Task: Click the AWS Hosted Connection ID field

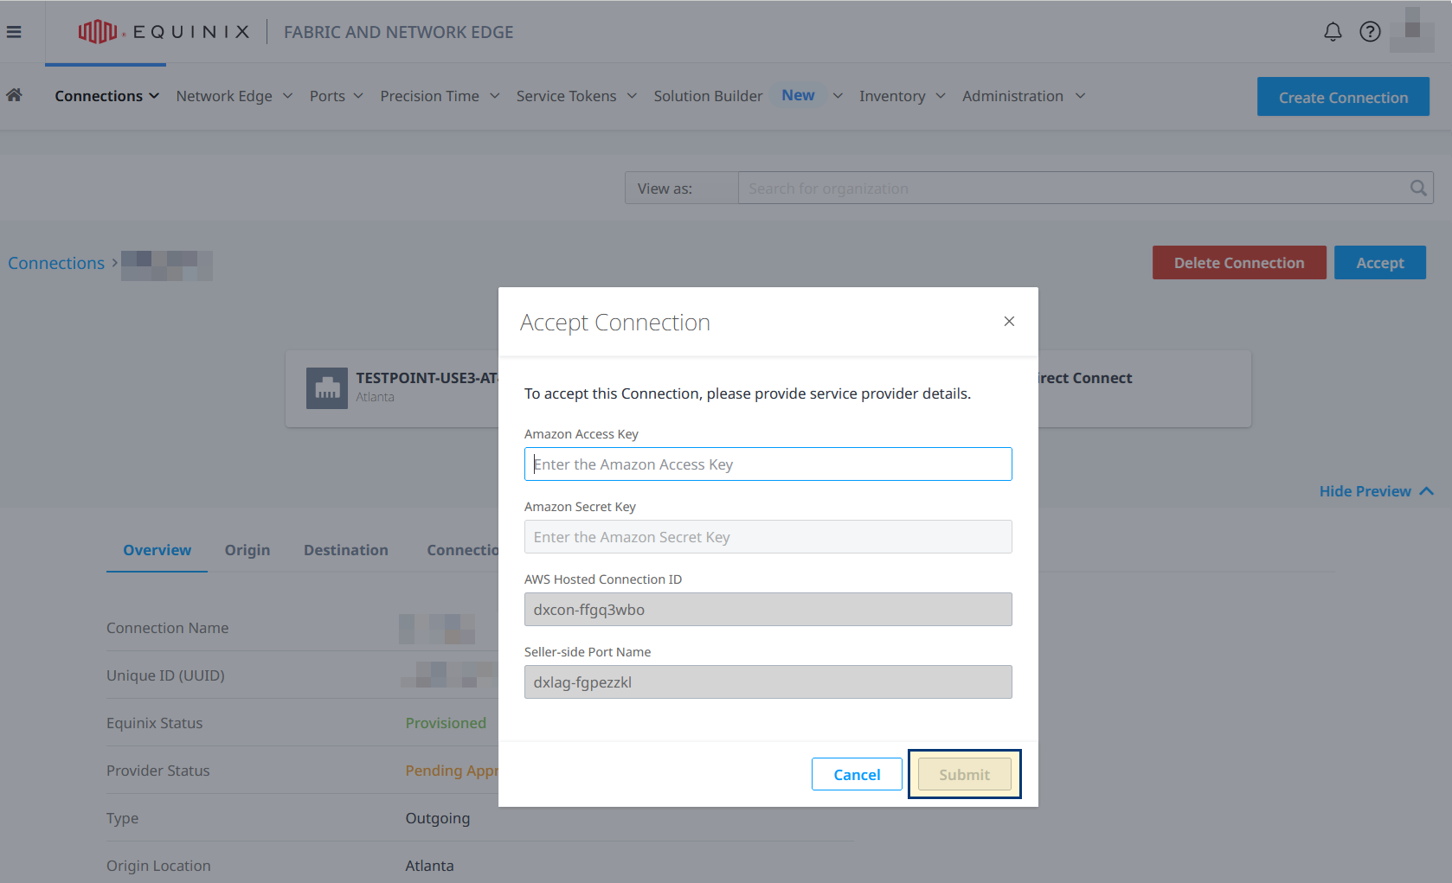Action: [x=768, y=610]
